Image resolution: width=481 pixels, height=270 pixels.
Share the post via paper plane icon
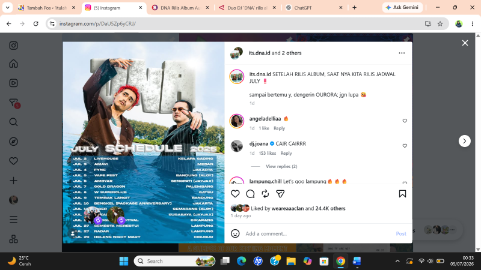pos(280,194)
